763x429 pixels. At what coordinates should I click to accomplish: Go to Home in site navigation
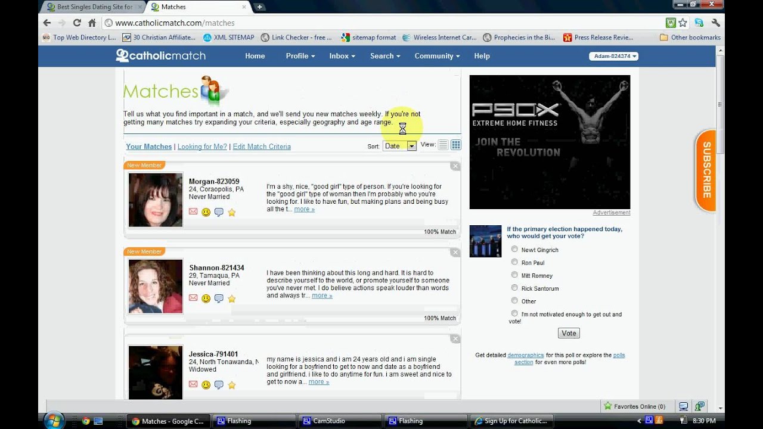click(x=255, y=56)
